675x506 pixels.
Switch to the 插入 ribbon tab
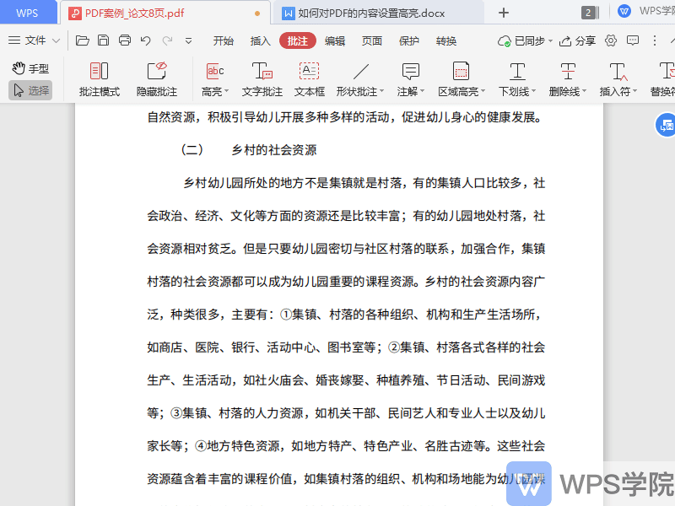coord(260,40)
